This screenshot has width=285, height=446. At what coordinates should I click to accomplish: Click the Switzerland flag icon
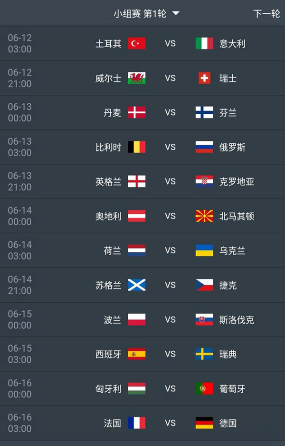pyautogui.click(x=204, y=78)
